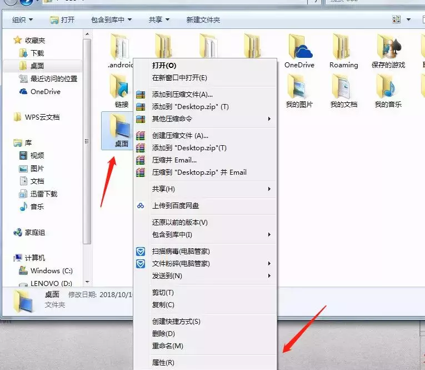This screenshot has height=370, width=425.
Task: Select the 我的文档 folder icon
Action: click(342, 87)
